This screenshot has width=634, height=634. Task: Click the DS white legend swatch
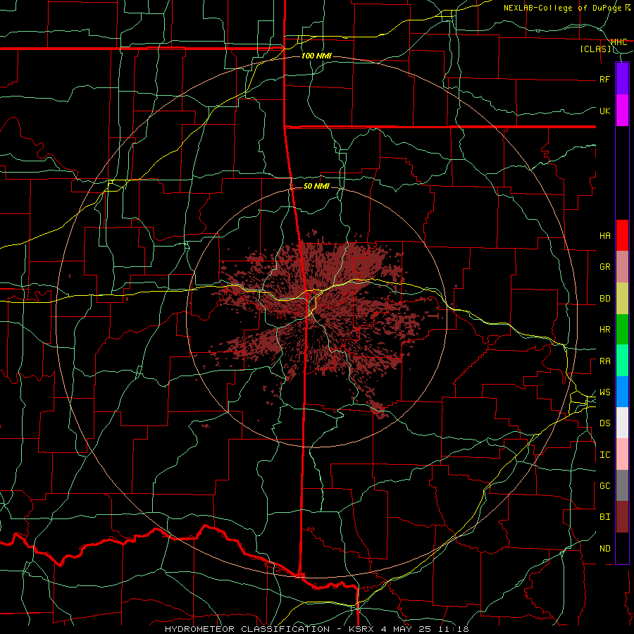pos(622,423)
